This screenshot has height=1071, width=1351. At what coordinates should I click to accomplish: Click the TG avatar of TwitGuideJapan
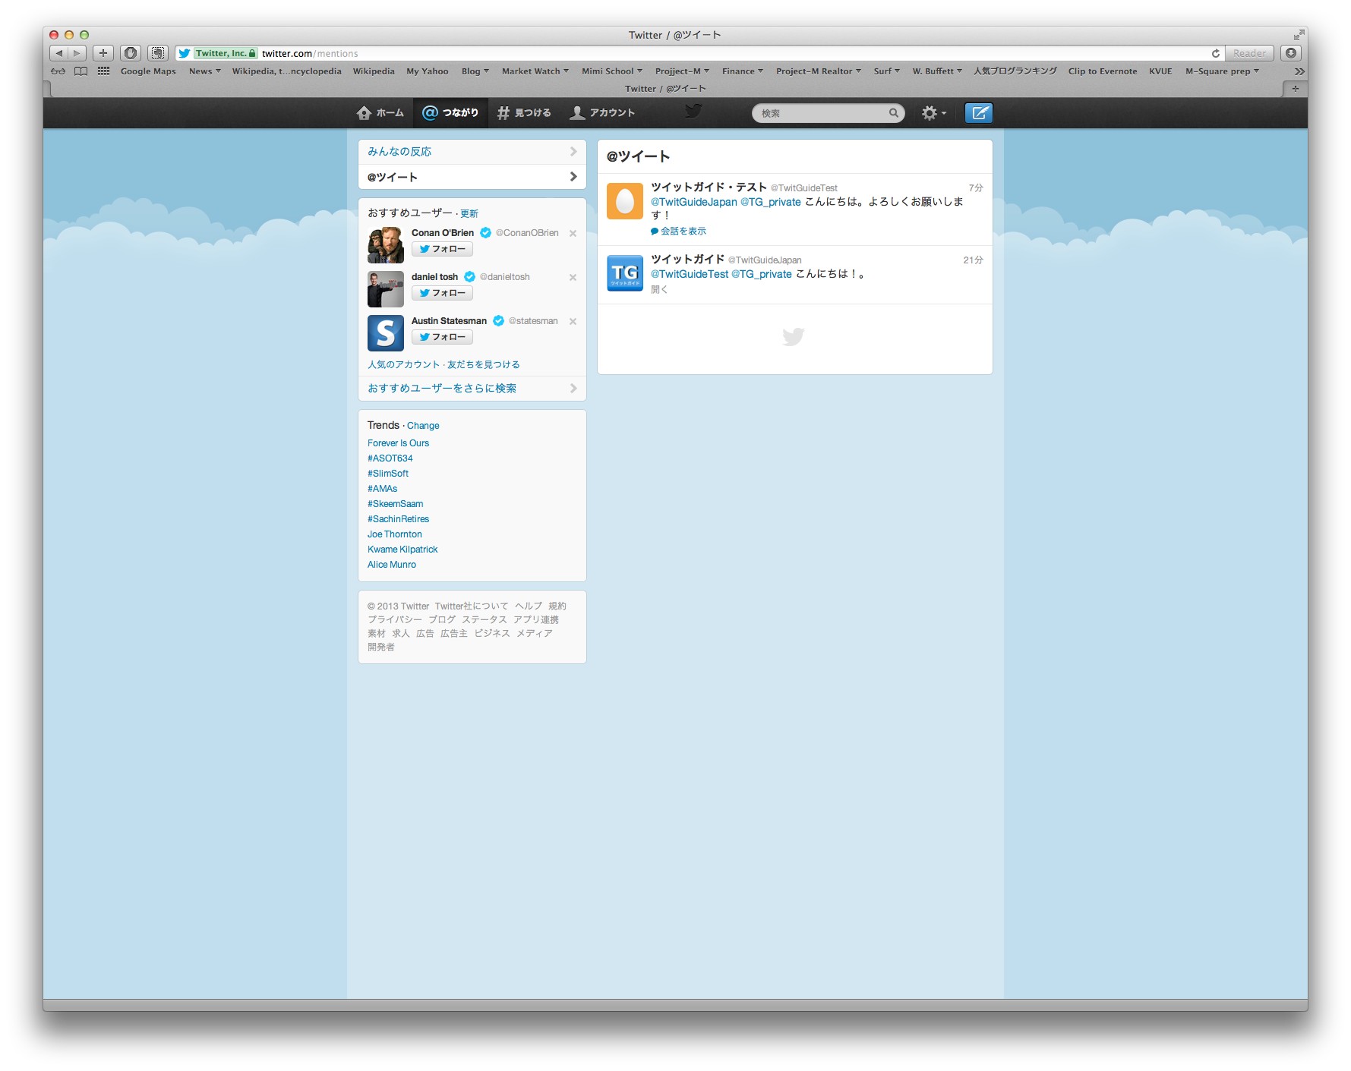pos(625,273)
